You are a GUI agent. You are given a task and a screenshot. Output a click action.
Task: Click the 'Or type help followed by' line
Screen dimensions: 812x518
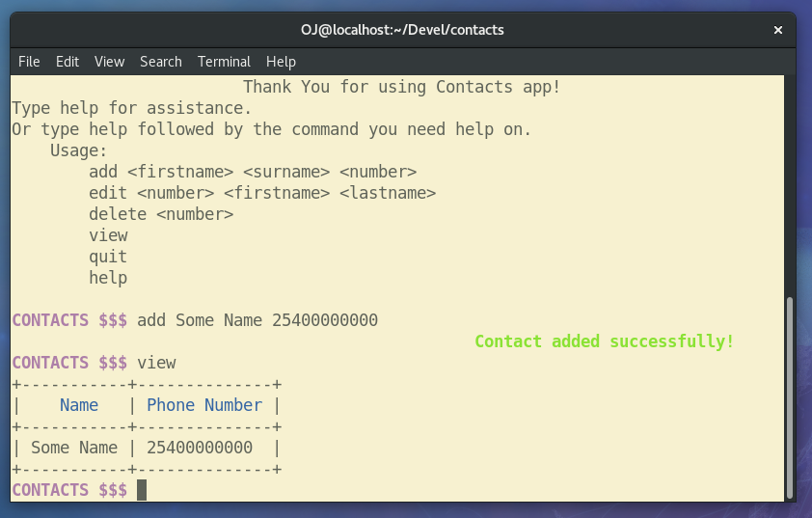[x=272, y=129]
